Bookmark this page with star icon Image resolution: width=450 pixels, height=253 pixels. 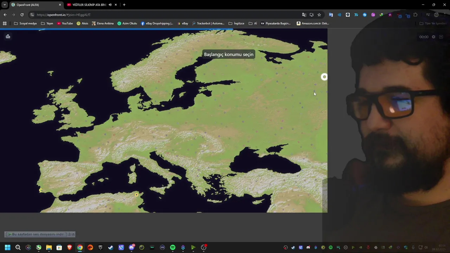tap(319, 15)
